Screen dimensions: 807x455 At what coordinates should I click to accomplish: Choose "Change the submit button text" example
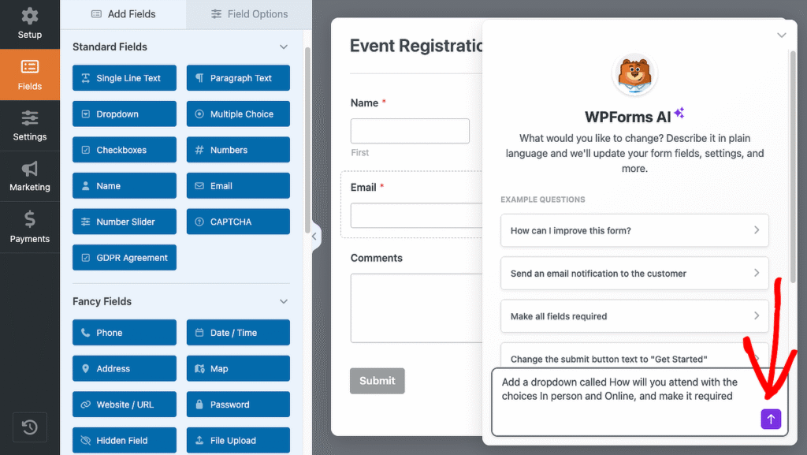[634, 356]
